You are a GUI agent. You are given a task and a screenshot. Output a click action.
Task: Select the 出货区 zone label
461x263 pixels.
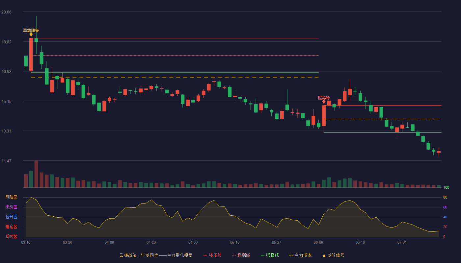[x=11, y=207]
